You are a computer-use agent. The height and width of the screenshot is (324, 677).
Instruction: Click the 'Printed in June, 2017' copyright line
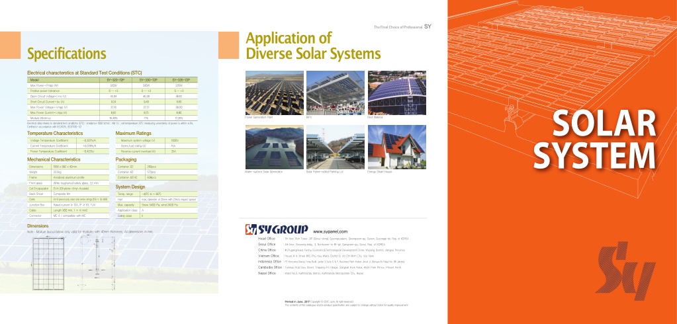point(318,301)
